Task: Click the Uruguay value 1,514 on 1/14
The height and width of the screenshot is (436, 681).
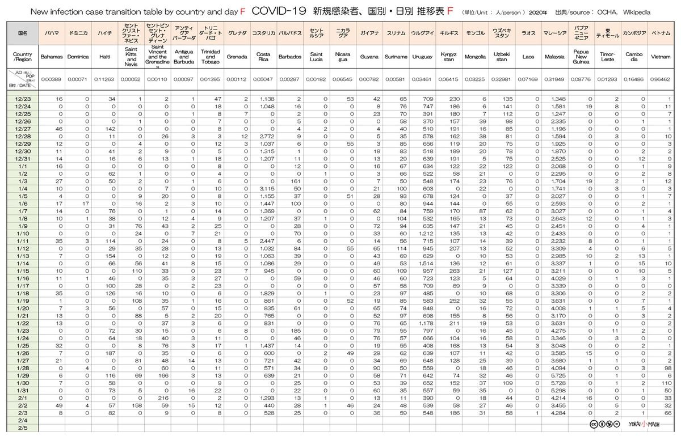Action: (426, 263)
